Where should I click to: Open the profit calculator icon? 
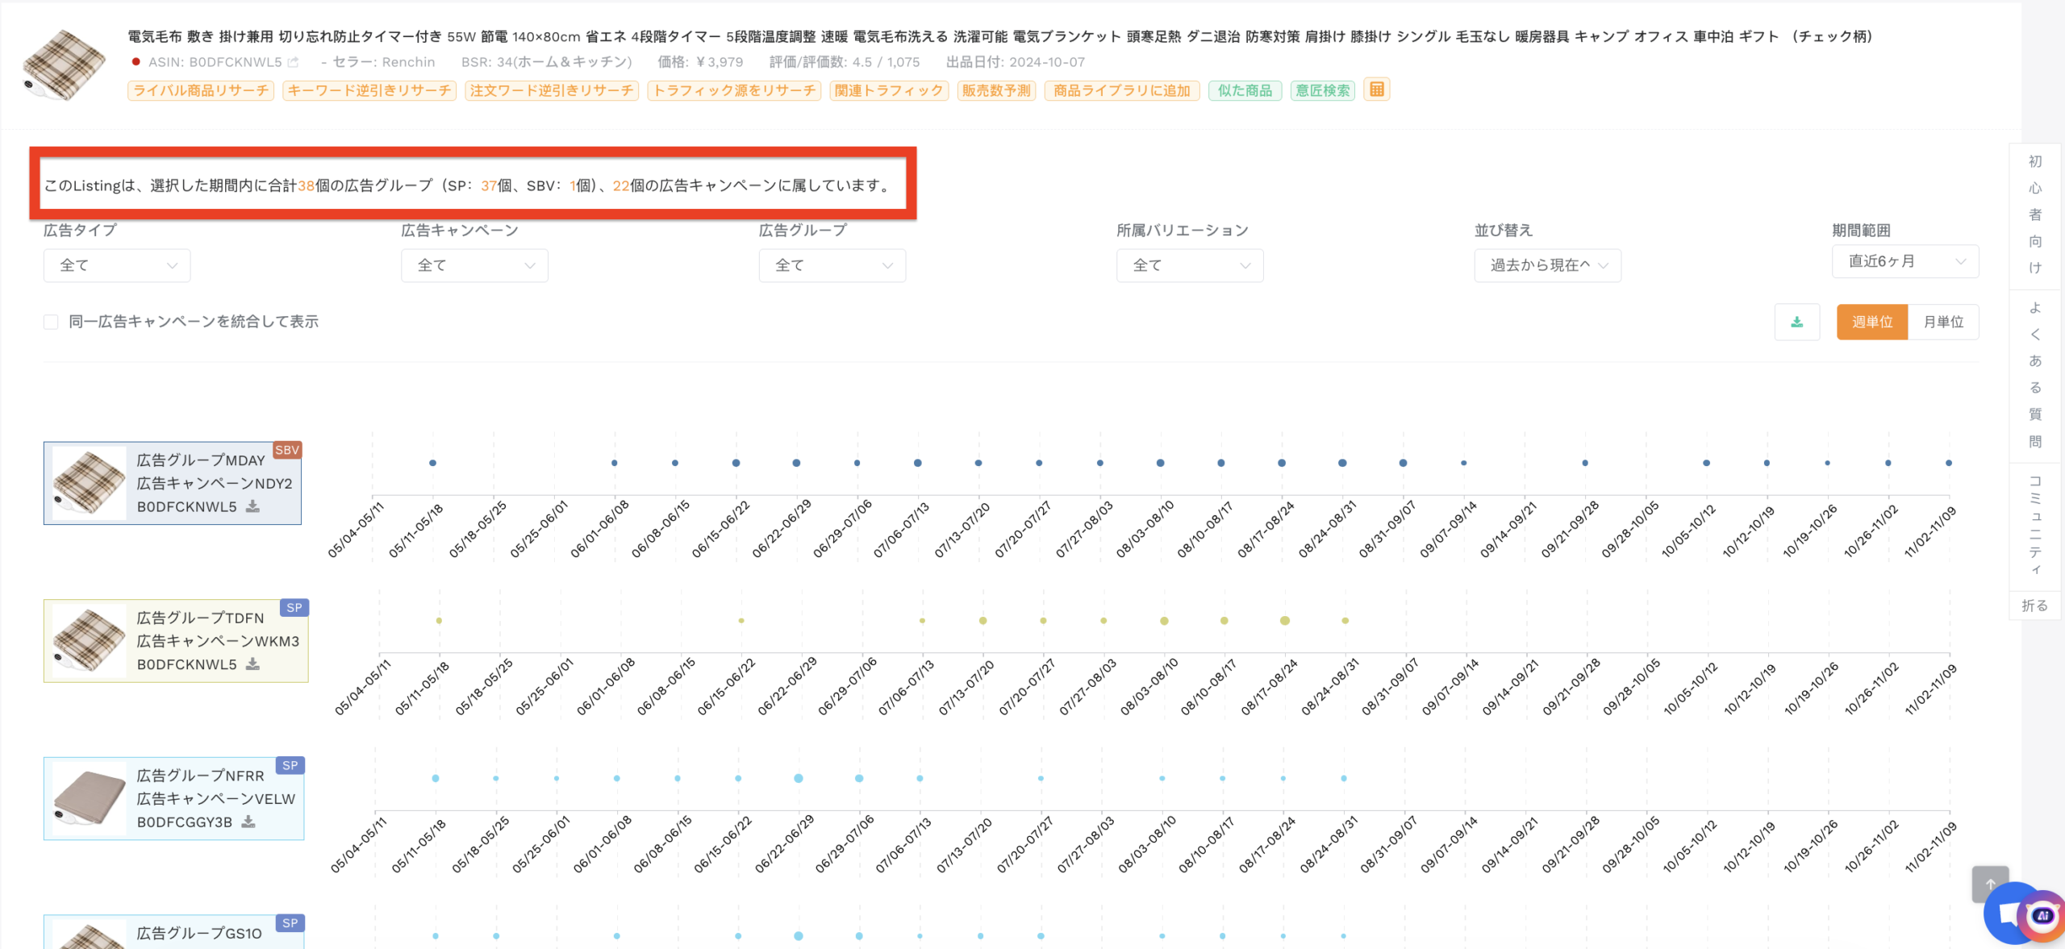(x=1377, y=90)
